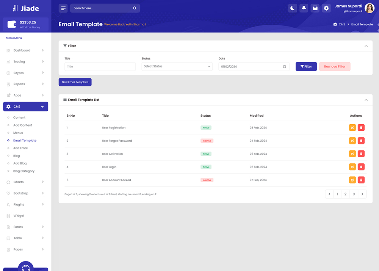Open notifications via the bell icon
Screen dimensions: 379x271
[304, 8]
